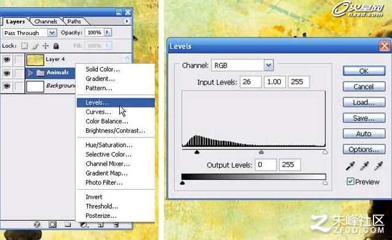Open the Pass Through blend mode dropdown
The width and height of the screenshot is (392, 240).
pos(52,33)
